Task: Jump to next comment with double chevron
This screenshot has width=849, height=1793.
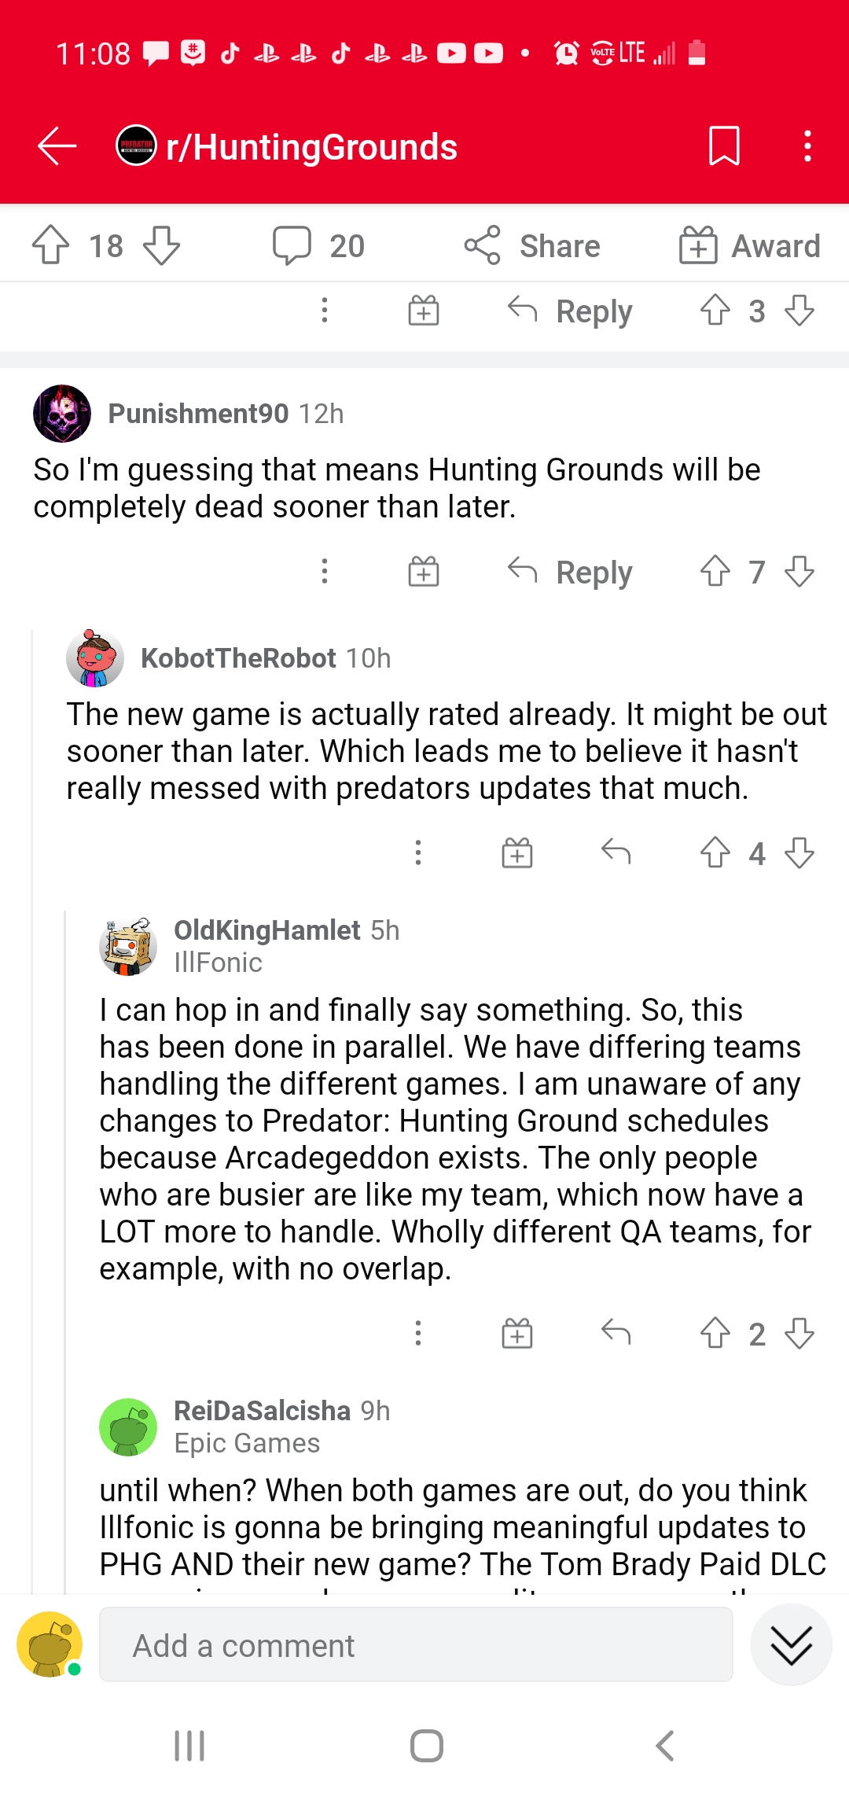Action: click(x=791, y=1645)
